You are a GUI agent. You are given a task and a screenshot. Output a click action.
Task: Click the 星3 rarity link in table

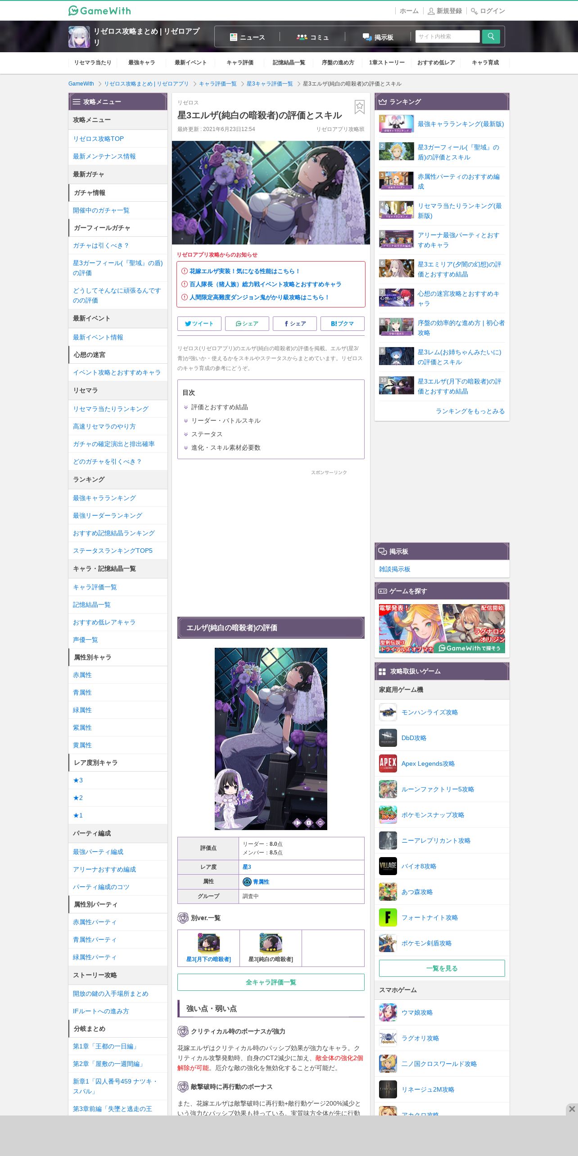click(247, 867)
